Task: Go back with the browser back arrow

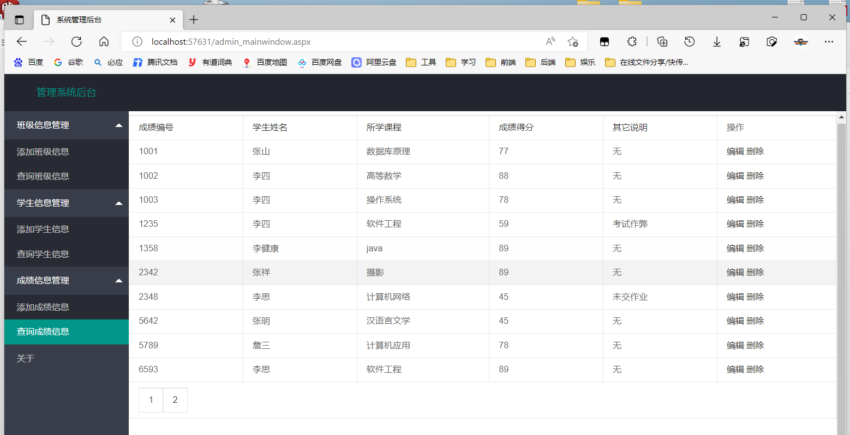Action: click(22, 41)
